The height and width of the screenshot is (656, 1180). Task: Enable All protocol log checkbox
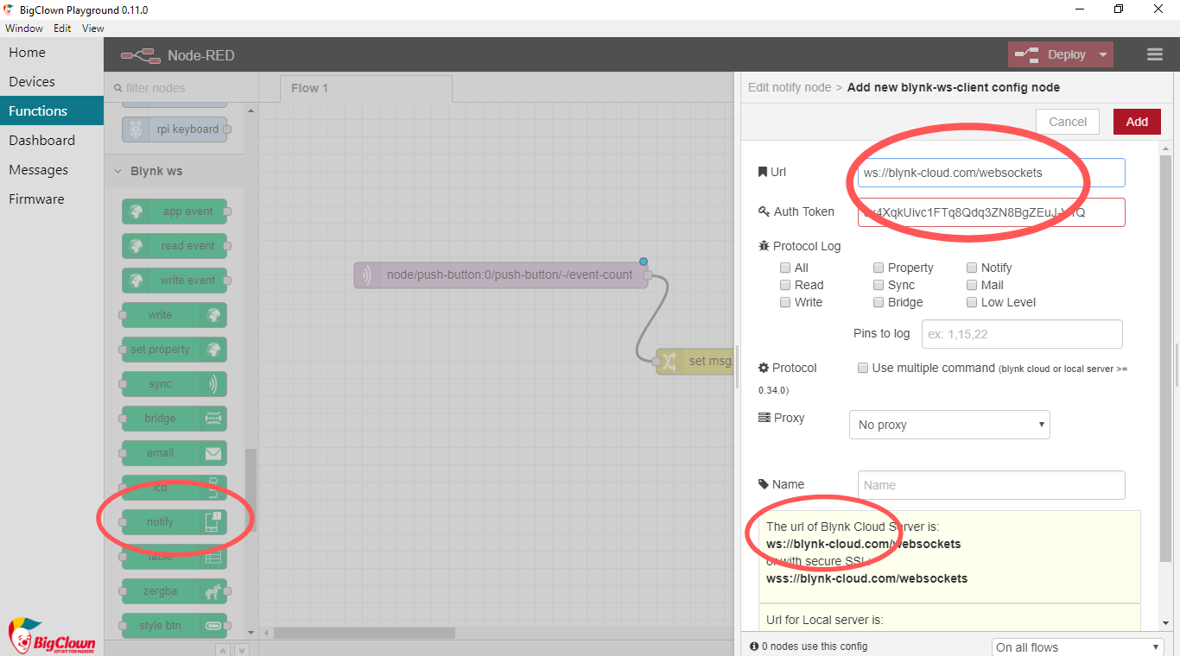pyautogui.click(x=785, y=268)
